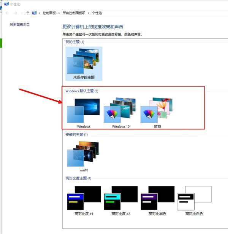Apply the installed win10 theme

tap(84, 156)
